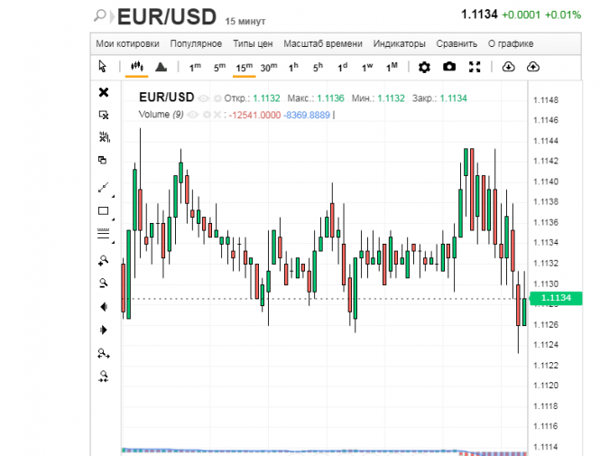This screenshot has width=600, height=456.
Task: Click the Volume (9) legend label
Action: [162, 115]
